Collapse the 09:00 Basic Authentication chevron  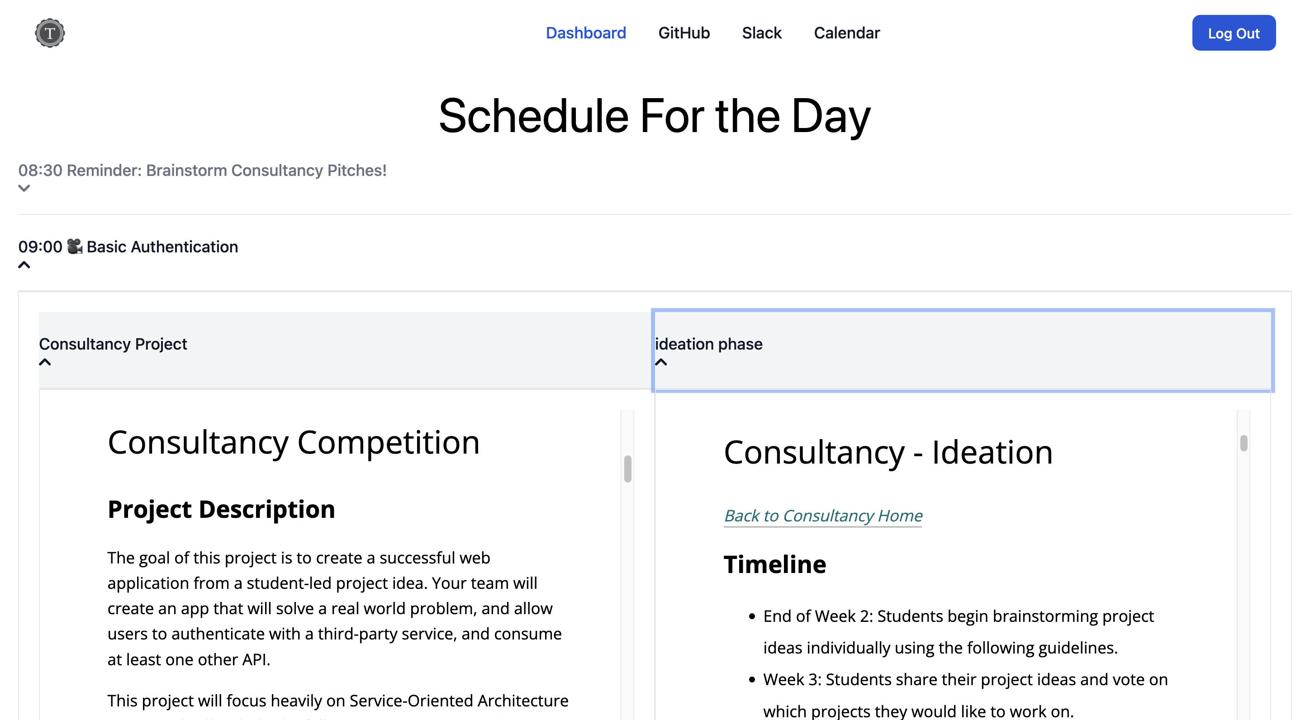[x=24, y=265]
